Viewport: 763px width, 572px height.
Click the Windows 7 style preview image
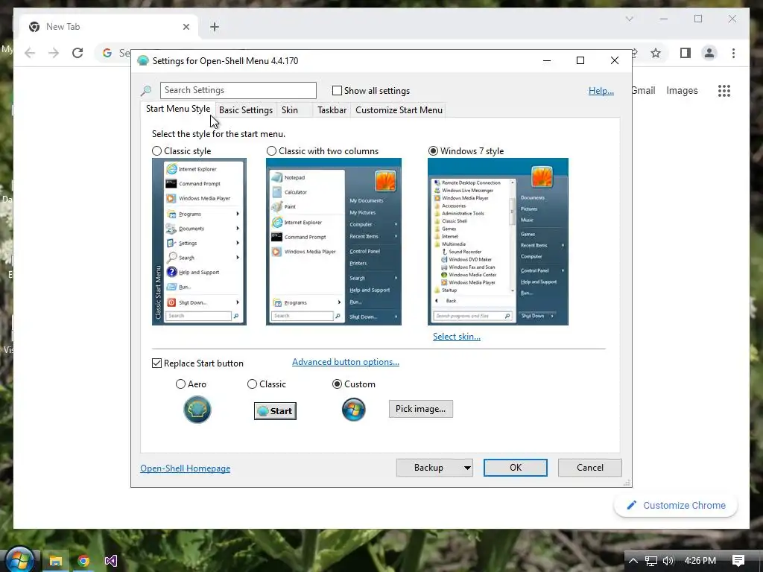point(498,242)
